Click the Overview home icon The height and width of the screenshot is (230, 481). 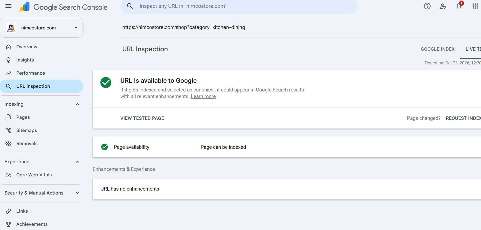click(x=8, y=47)
